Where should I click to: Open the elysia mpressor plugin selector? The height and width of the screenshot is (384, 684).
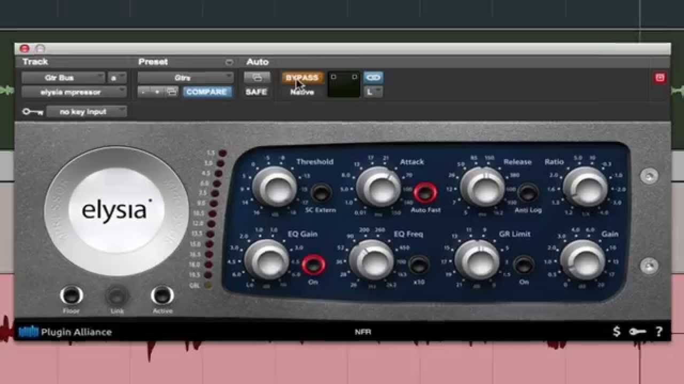(74, 92)
